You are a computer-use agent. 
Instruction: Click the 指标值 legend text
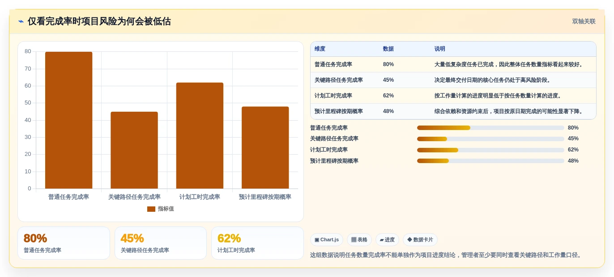click(x=166, y=209)
